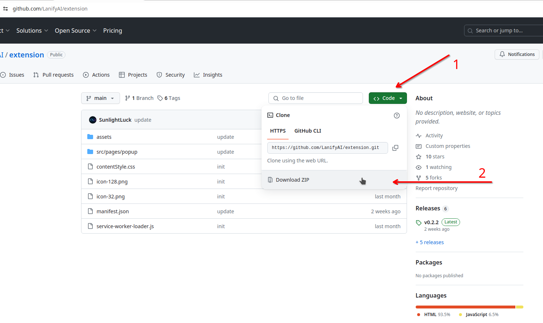The height and width of the screenshot is (323, 543).
Task: Expand the Solutions navigation dropdown
Action: click(32, 31)
